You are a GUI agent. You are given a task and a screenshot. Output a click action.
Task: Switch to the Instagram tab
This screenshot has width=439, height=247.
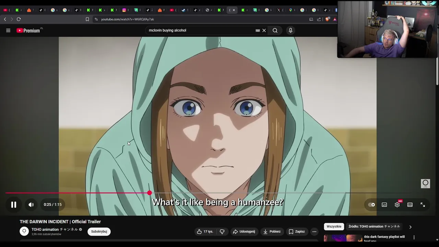[124, 10]
